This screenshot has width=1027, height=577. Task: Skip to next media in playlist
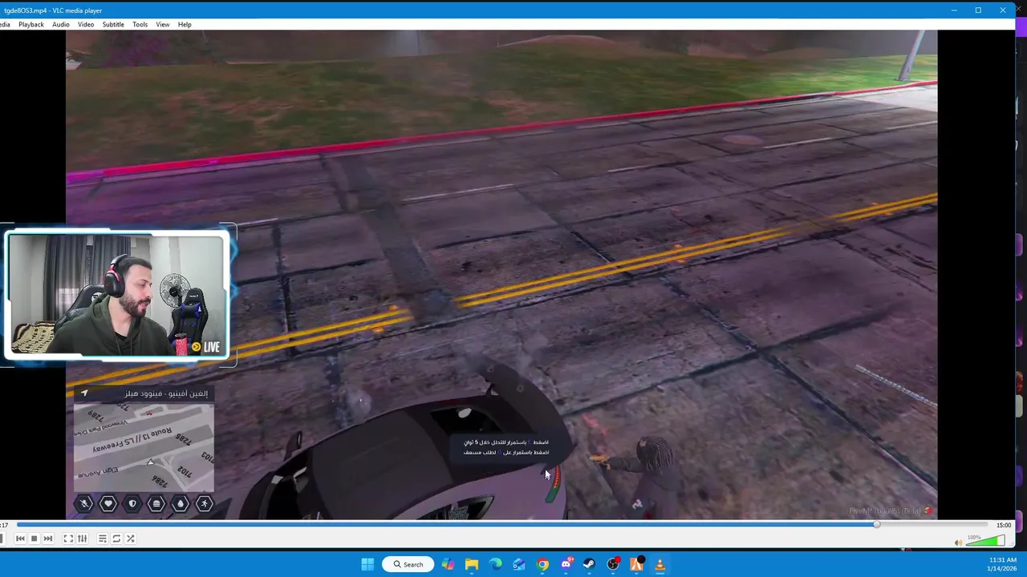pyautogui.click(x=47, y=539)
